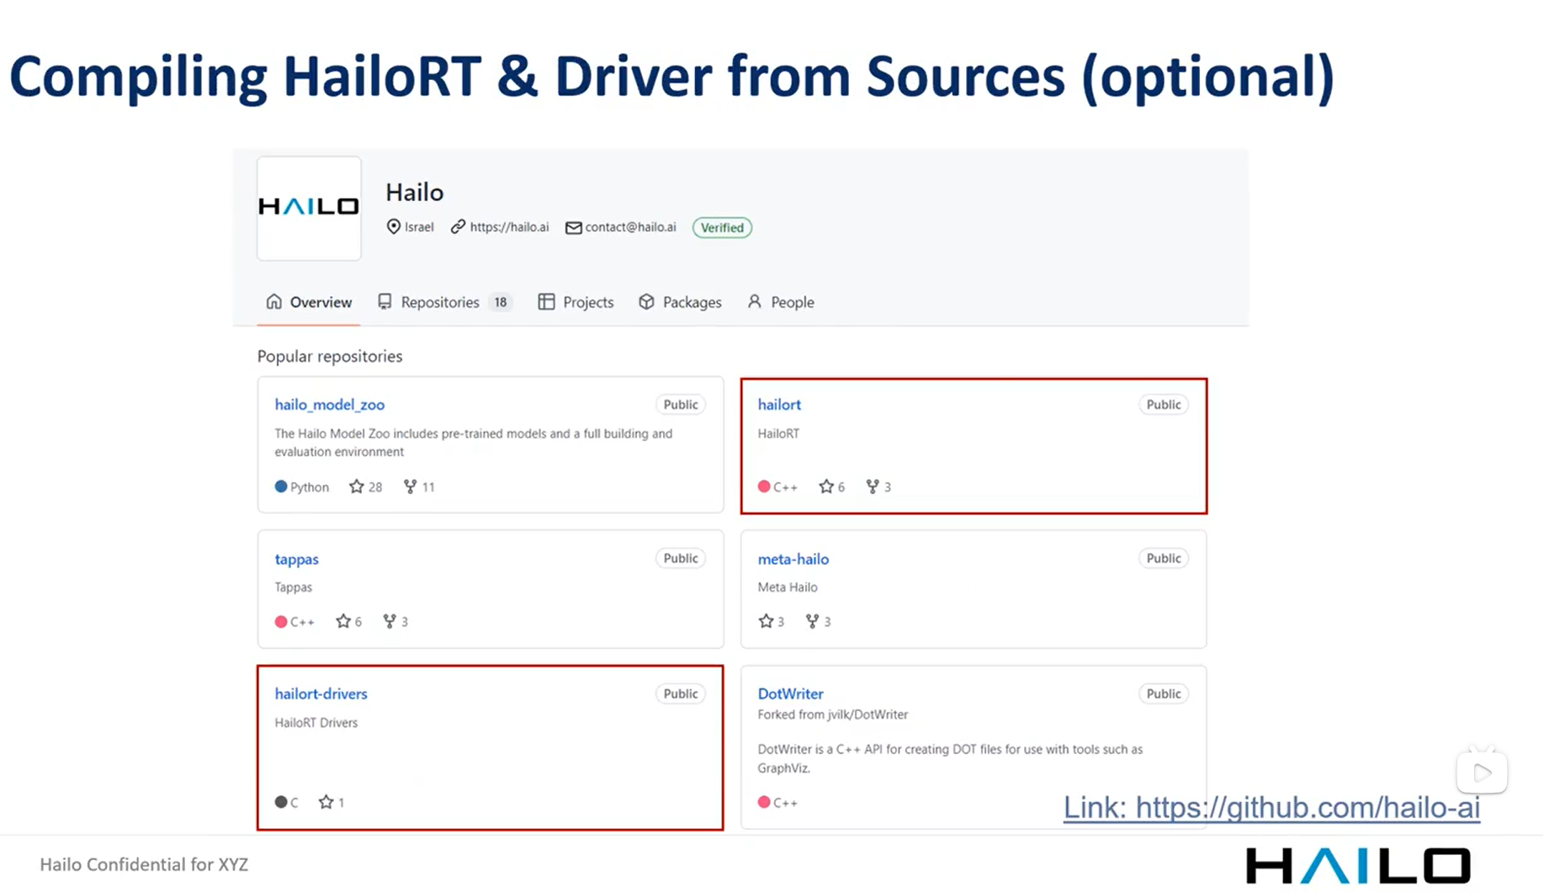1544x892 pixels.
Task: Click the chain link icon beside hailo.ai
Action: pyautogui.click(x=458, y=226)
